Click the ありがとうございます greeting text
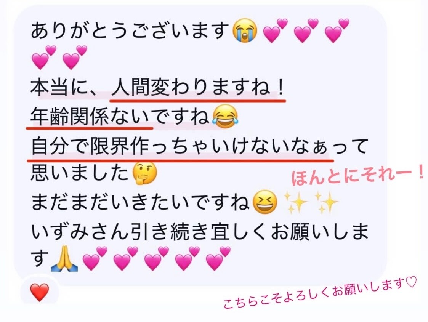428x322 pixels. (130, 30)
